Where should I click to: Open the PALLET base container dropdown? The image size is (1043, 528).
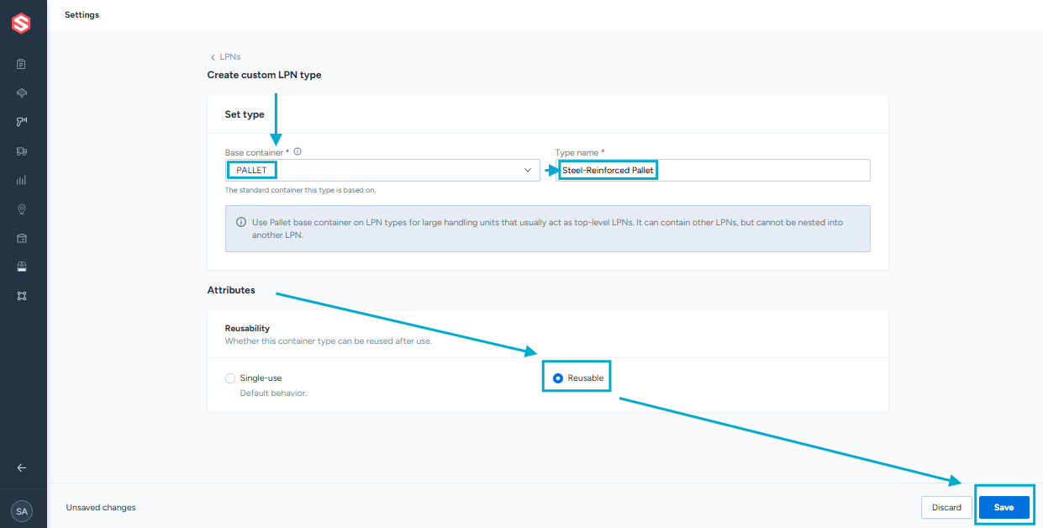coord(382,170)
